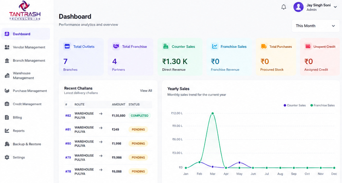
Task: Click the arrow in challan #78 route
Action: pyautogui.click(x=101, y=170)
